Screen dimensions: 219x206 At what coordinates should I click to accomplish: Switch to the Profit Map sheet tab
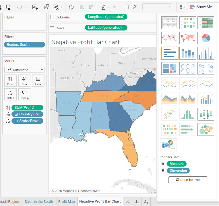(x=66, y=201)
